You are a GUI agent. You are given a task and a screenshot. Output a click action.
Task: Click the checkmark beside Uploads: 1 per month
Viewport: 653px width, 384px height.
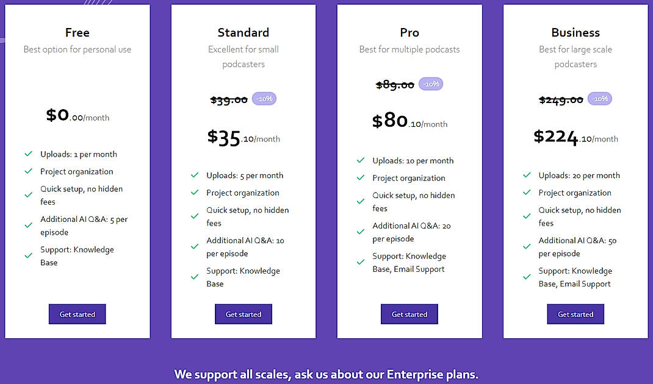(x=28, y=154)
